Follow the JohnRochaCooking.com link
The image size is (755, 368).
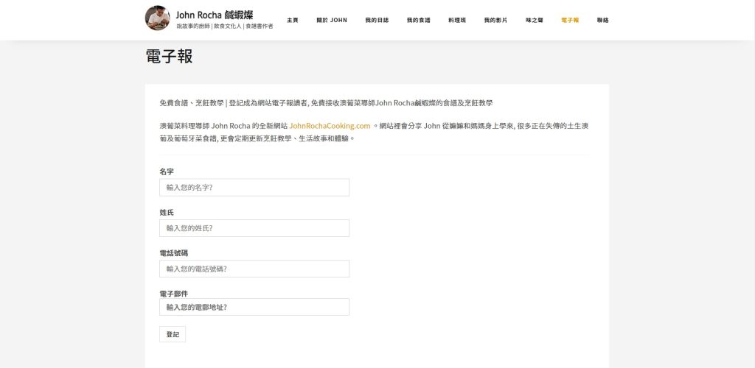[x=330, y=126]
